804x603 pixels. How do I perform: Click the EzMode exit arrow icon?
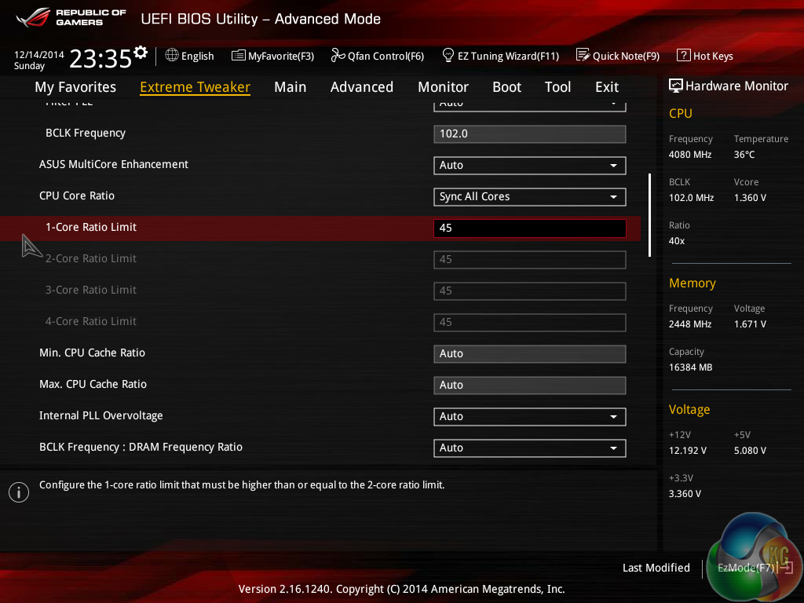tap(786, 568)
